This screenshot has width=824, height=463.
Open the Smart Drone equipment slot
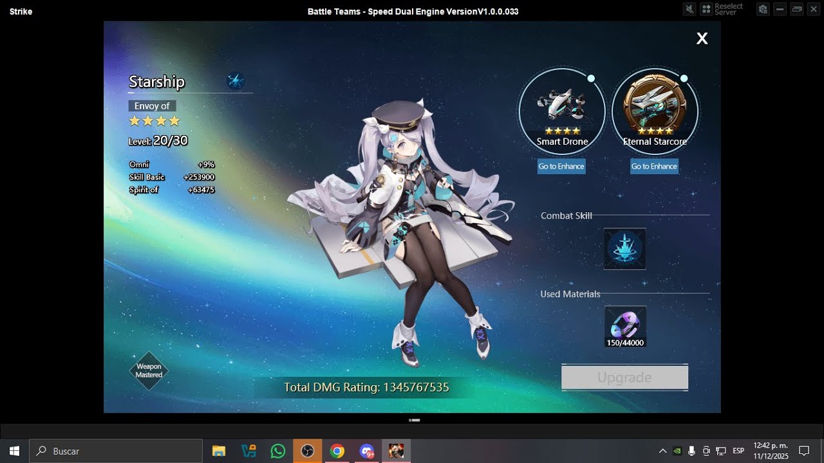(562, 111)
